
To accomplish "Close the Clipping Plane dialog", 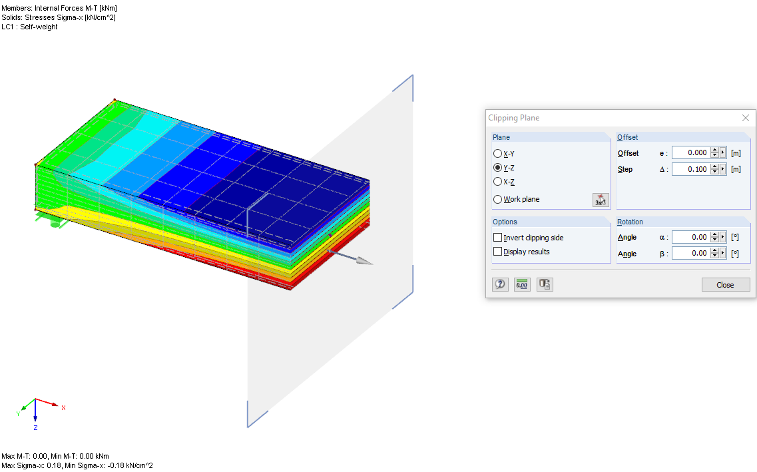I will [x=725, y=284].
